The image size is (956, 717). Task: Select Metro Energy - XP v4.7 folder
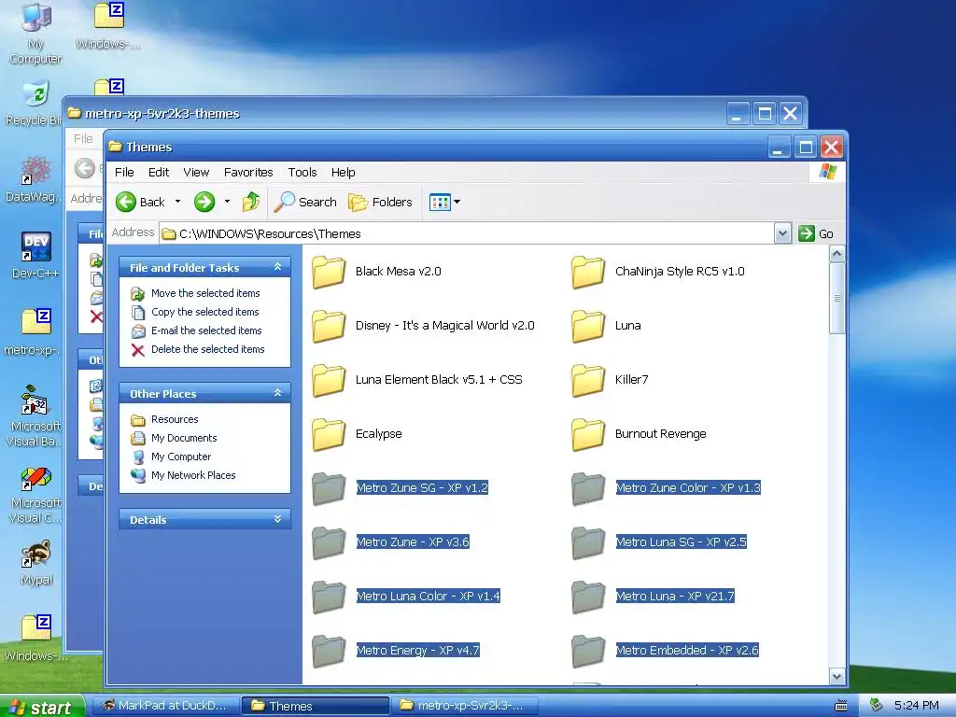coord(396,651)
